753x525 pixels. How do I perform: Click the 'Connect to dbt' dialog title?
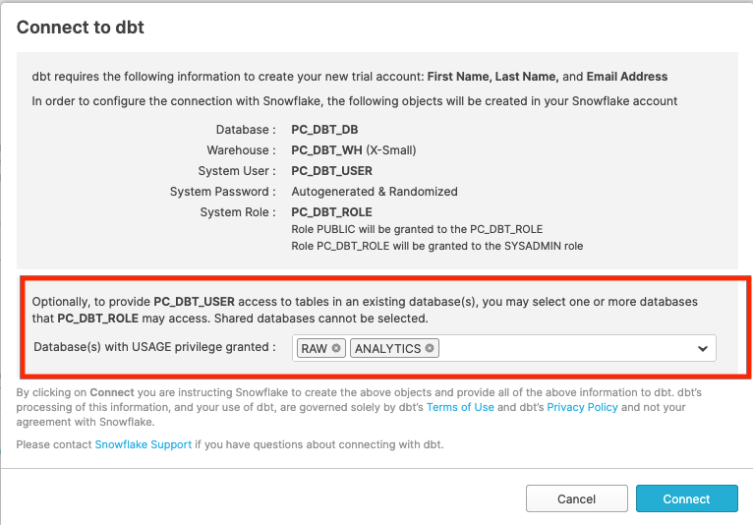[81, 28]
